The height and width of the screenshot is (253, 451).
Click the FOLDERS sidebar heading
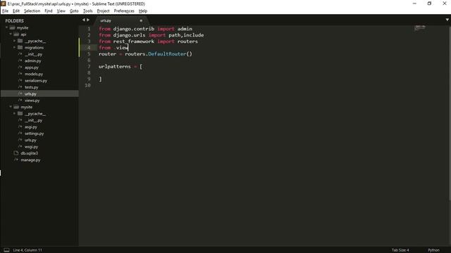click(x=14, y=20)
